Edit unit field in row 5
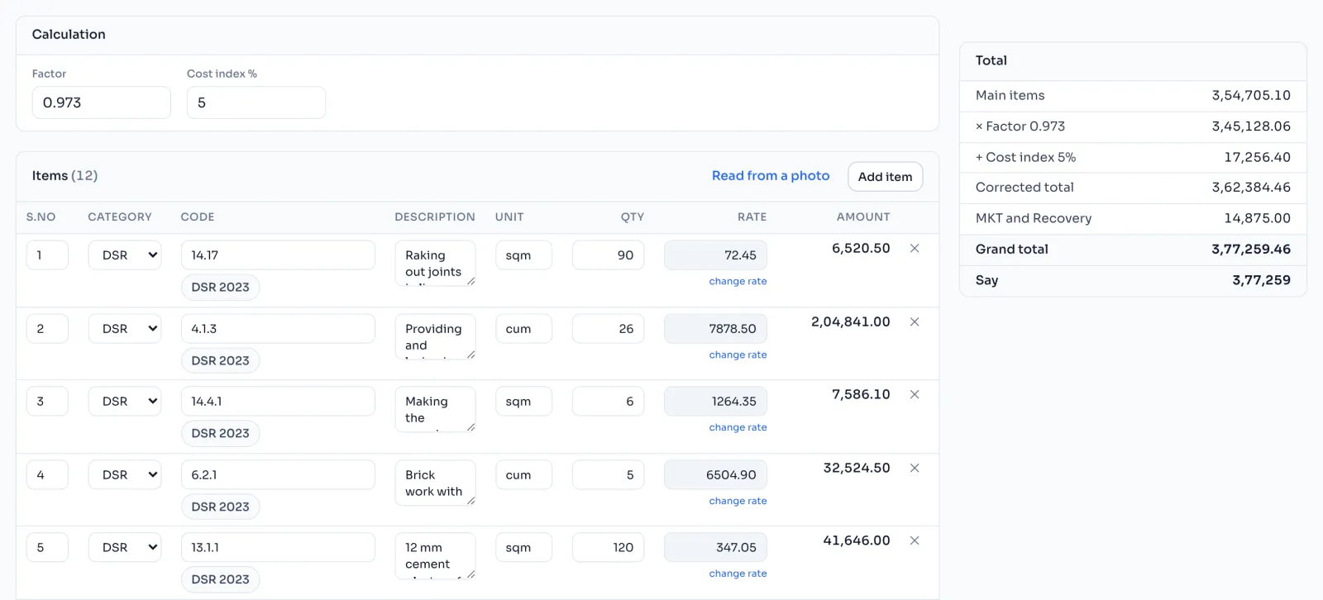Image resolution: width=1323 pixels, height=600 pixels. [x=523, y=547]
